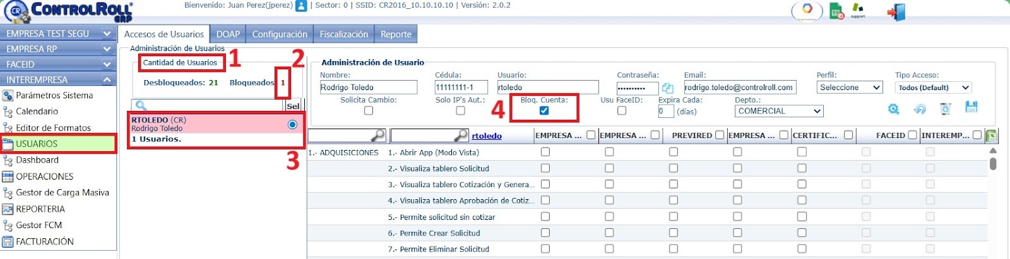Image resolution: width=1010 pixels, height=259 pixels.
Task: Open the Perfil dropdown
Action: pos(849,88)
